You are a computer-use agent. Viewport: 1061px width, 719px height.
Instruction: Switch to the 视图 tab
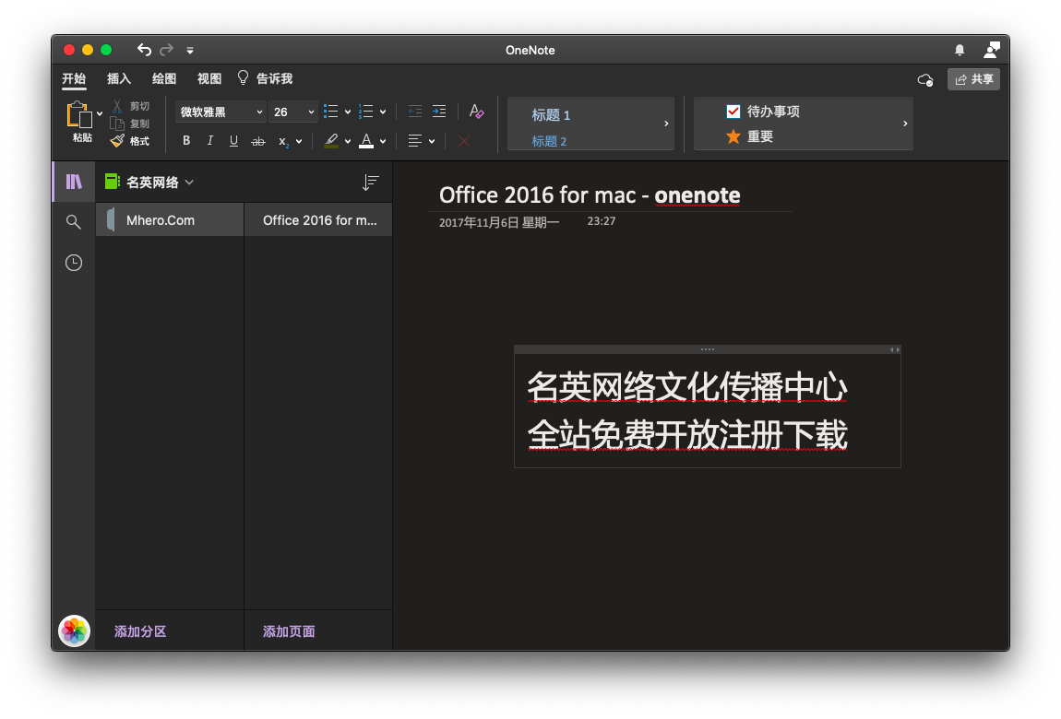pos(209,79)
